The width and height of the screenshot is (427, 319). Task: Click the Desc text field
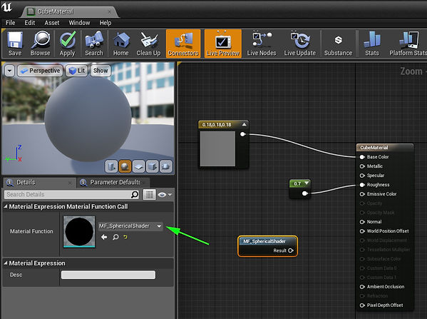108,275
